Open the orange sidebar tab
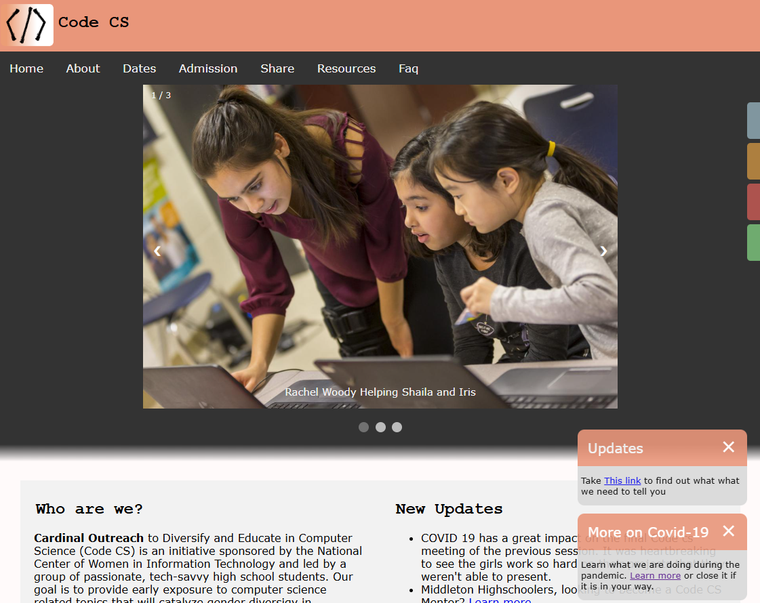The width and height of the screenshot is (760, 603). (x=755, y=161)
